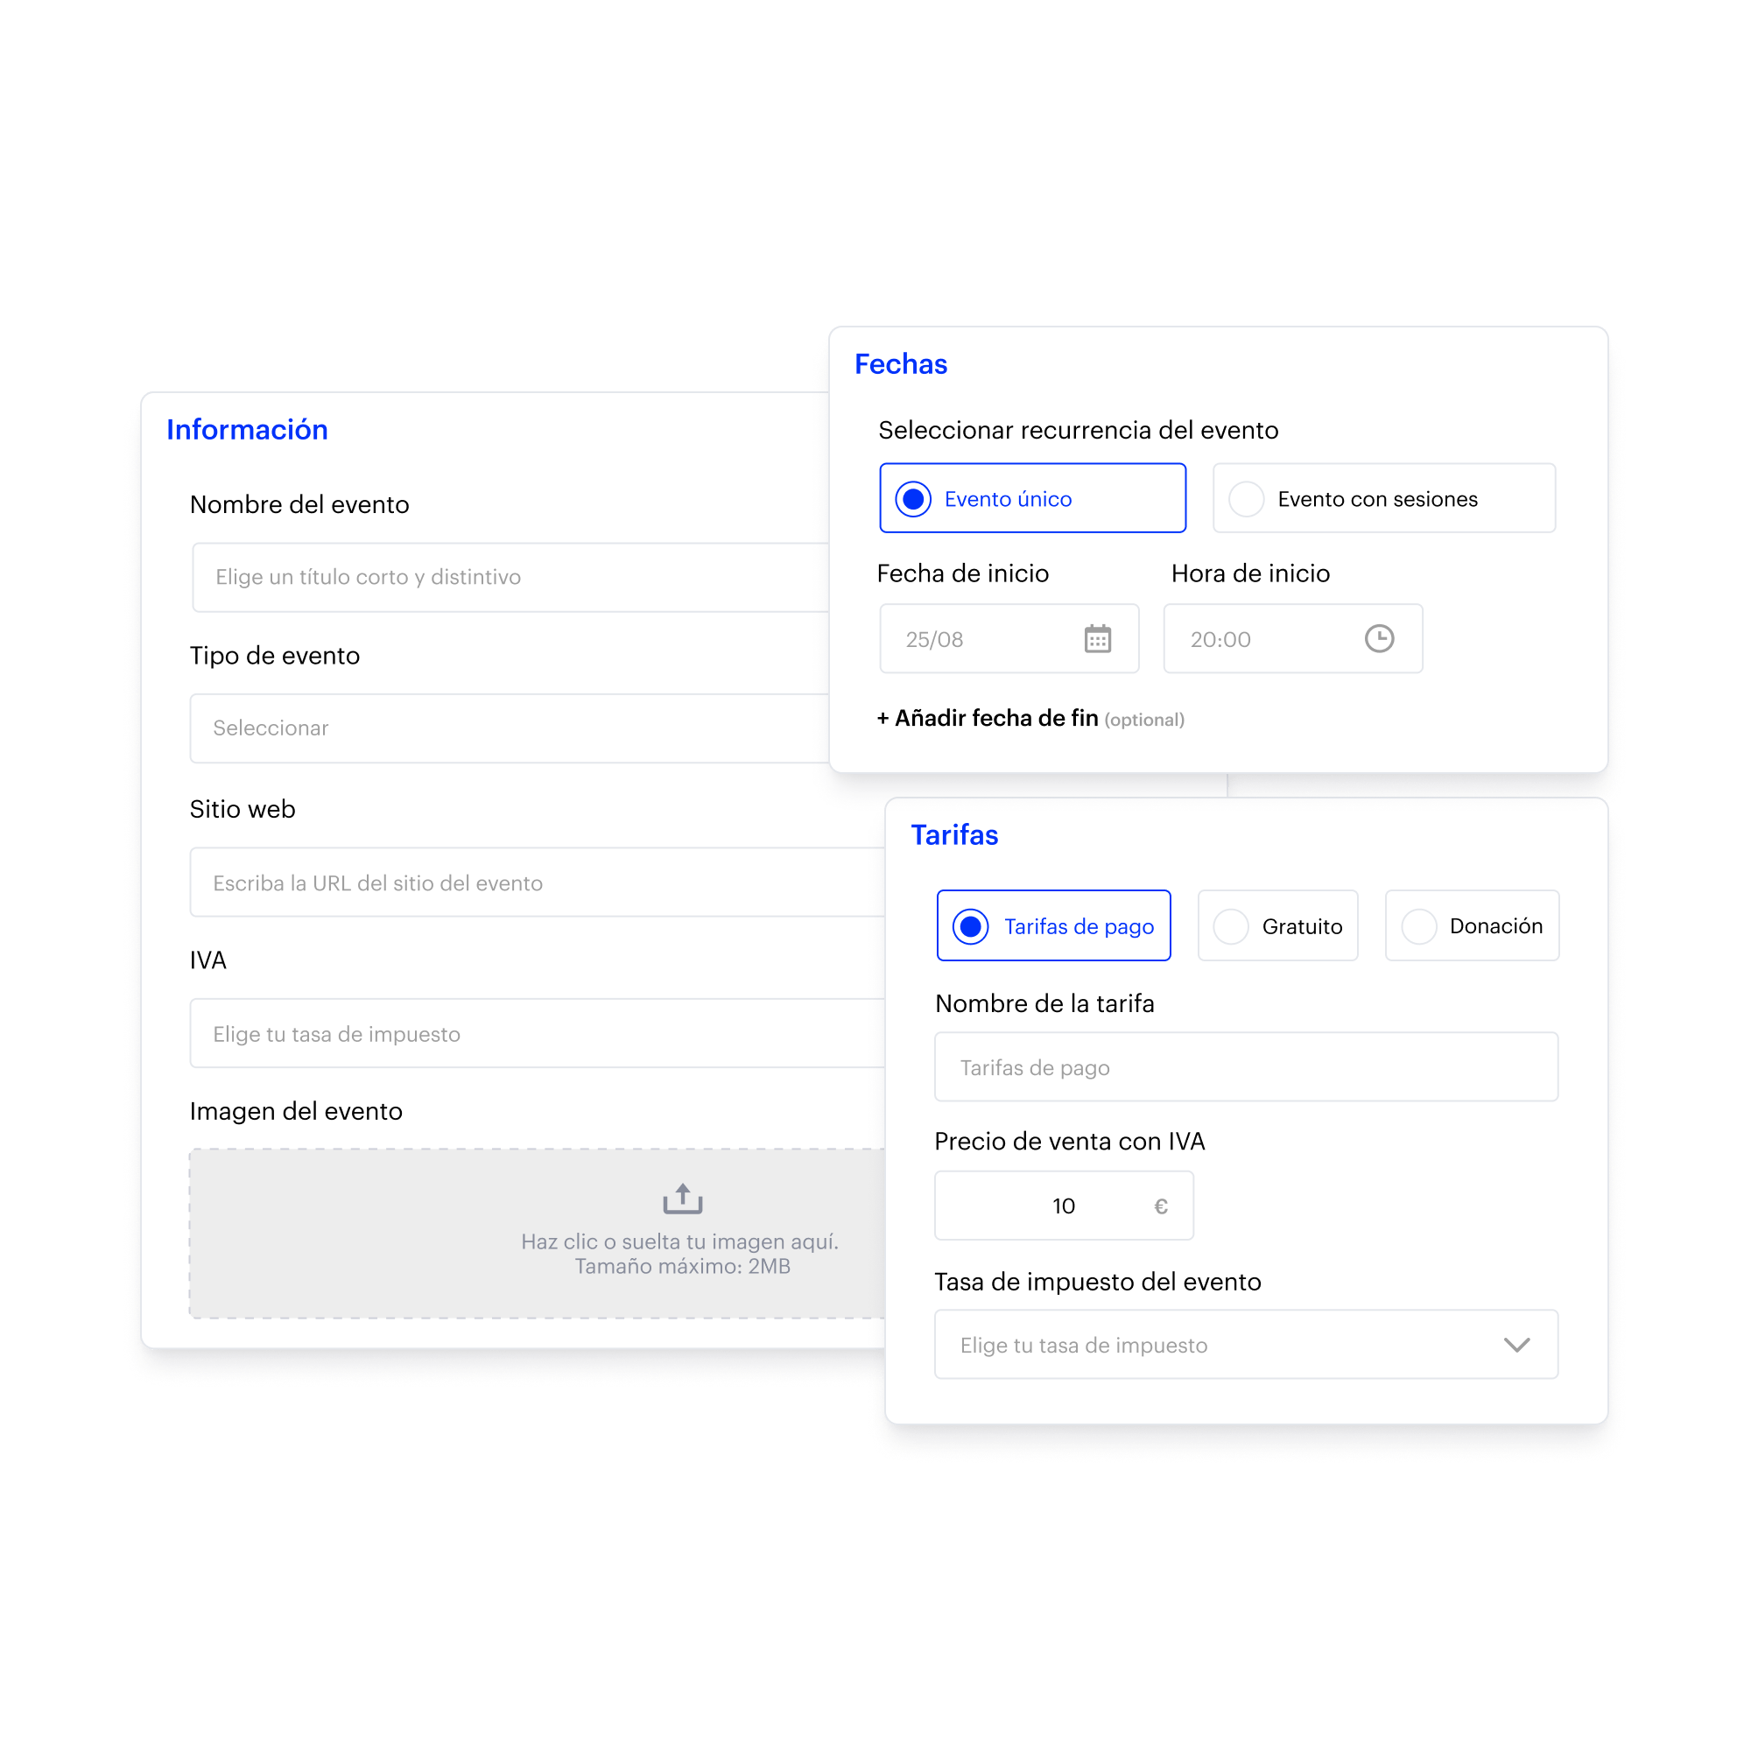
Task: Click the 20:00 start time field
Action: [x=1292, y=639]
